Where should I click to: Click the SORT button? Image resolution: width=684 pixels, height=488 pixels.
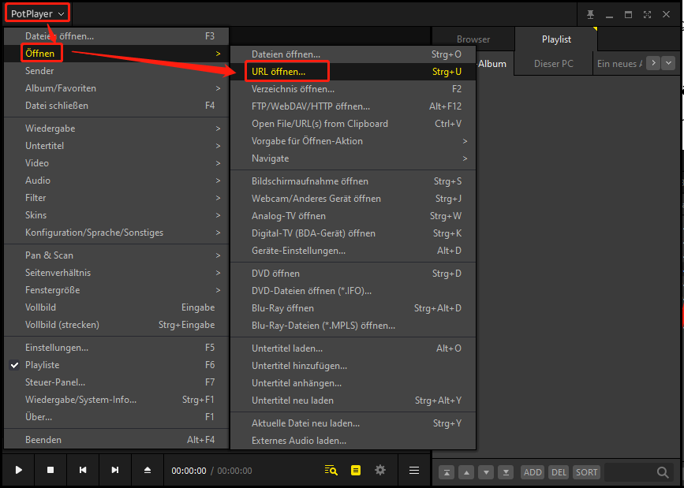coord(586,472)
